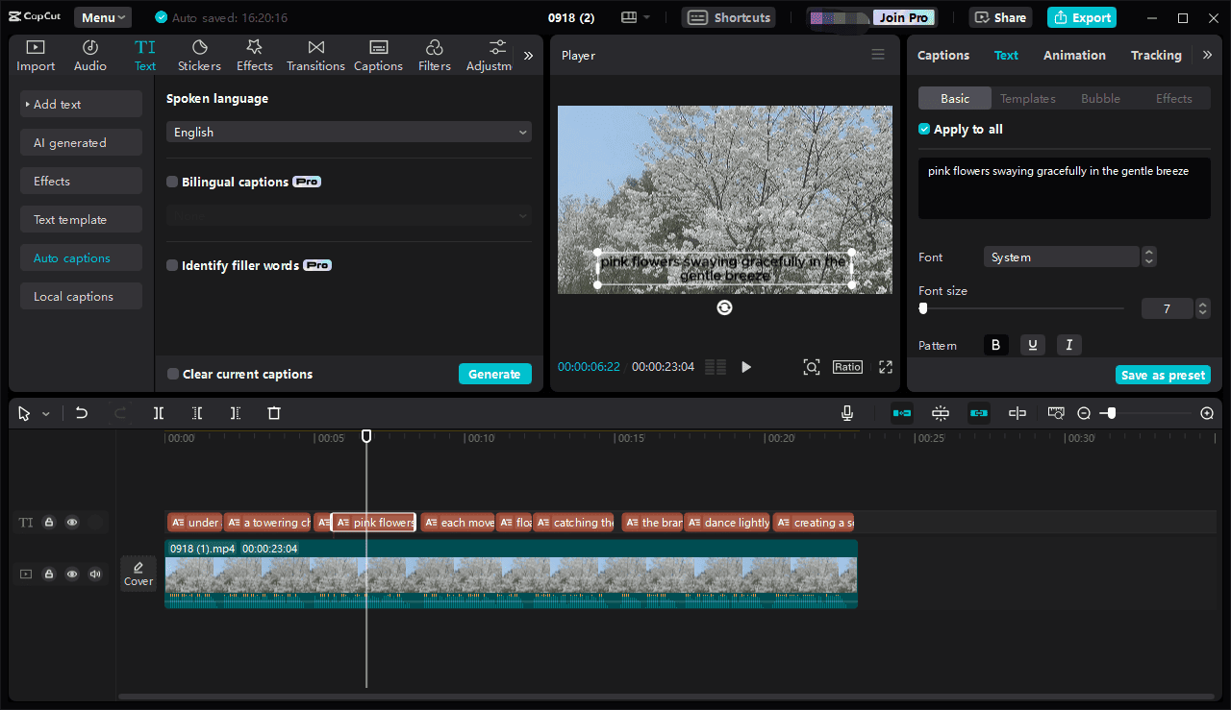Viewport: 1231px width, 710px height.
Task: Click the player fullscreen icon
Action: pyautogui.click(x=886, y=367)
